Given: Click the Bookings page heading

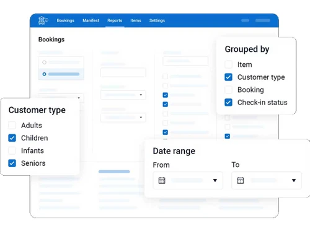Looking at the screenshot, I should coord(51,40).
